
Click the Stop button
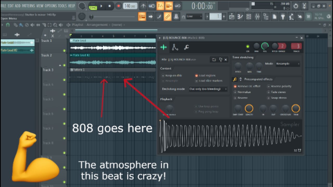[x=110, y=6]
